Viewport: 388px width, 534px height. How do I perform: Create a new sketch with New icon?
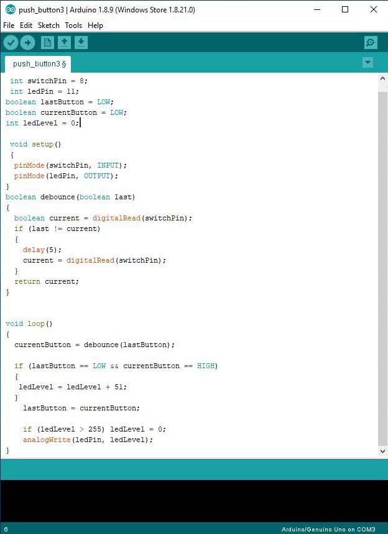47,43
